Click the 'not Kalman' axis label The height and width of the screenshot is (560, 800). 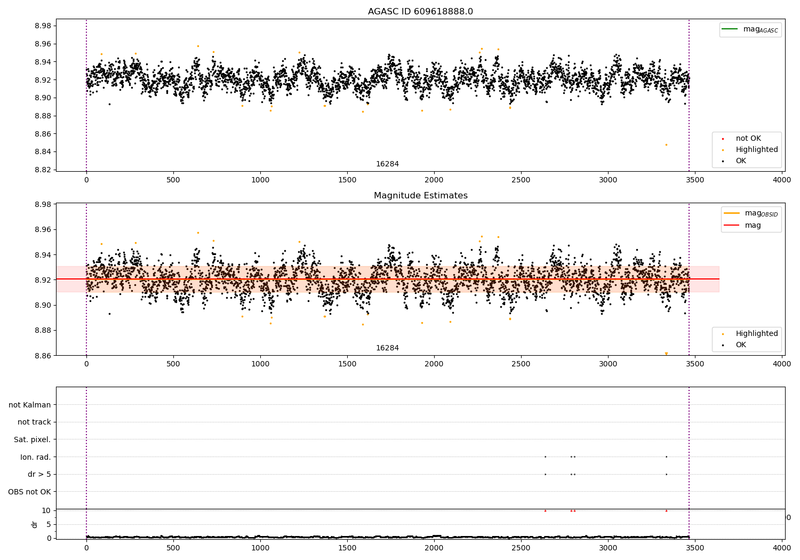(30, 405)
